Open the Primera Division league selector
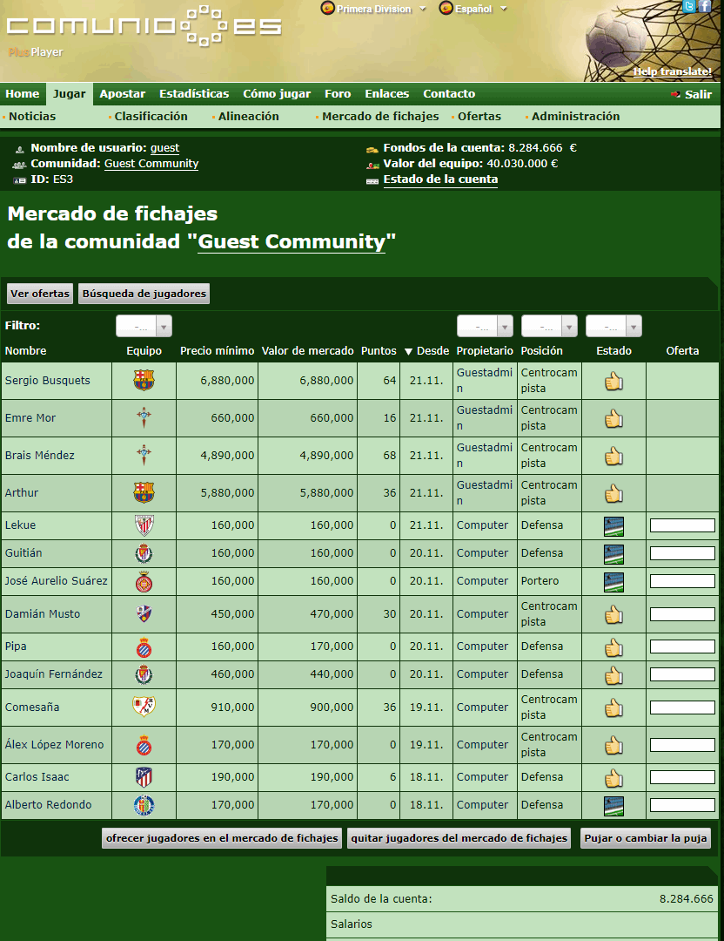Screen dimensions: 724x941 pos(374,9)
